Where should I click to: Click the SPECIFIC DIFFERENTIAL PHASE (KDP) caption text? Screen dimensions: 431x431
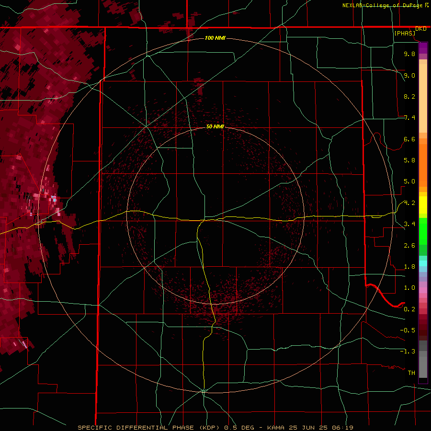pos(149,428)
